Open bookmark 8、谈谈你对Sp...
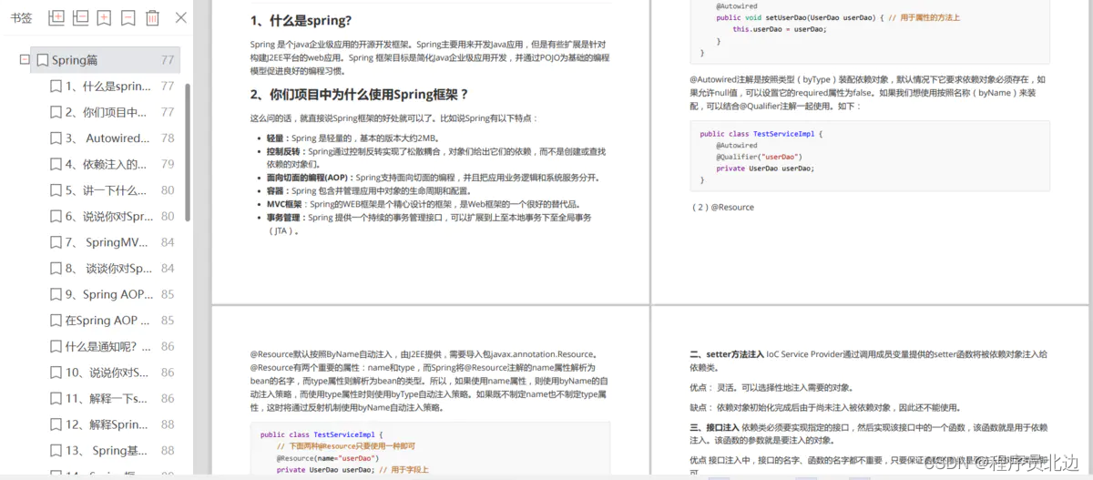 pyautogui.click(x=108, y=269)
